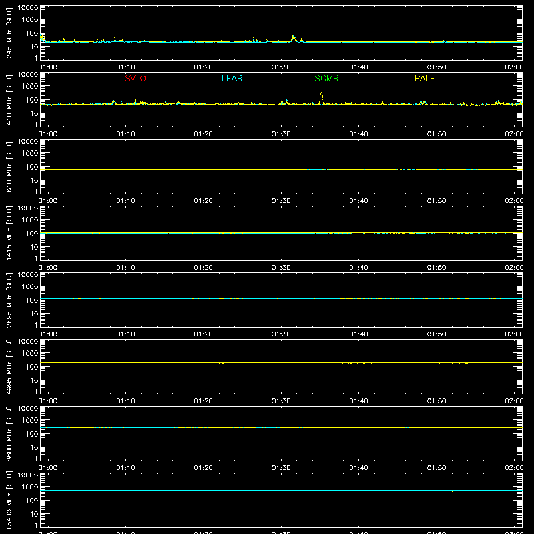
Task: Click the 02:00 tick label under the 8800 MHz plot
Action: click(x=514, y=468)
